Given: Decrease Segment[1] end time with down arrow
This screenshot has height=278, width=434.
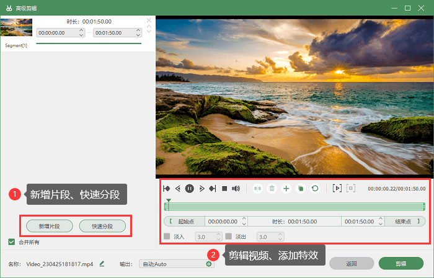Looking at the screenshot, I should click(138, 35).
